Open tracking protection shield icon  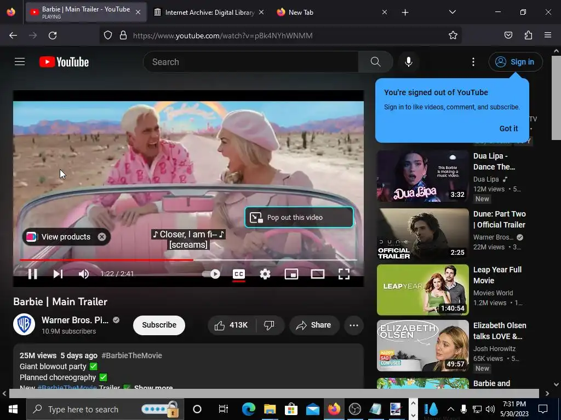[108, 35]
